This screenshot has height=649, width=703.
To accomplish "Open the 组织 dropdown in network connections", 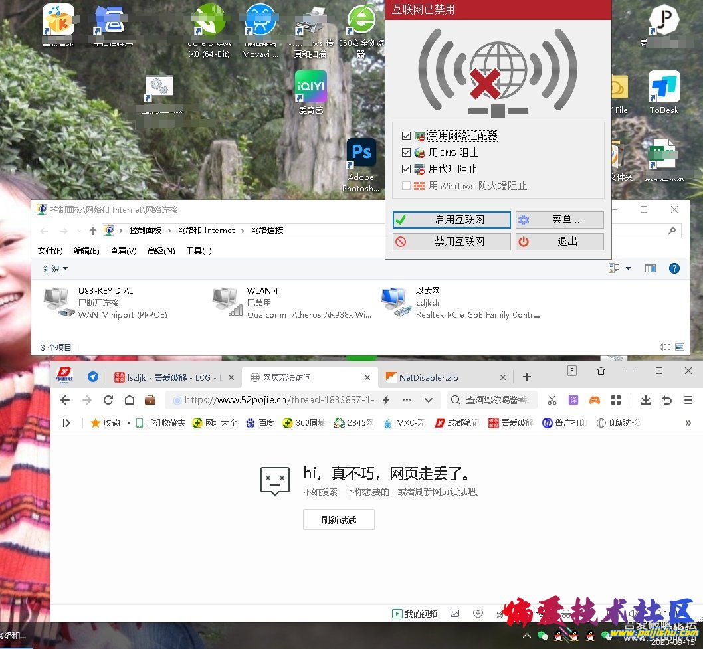I will [x=53, y=268].
